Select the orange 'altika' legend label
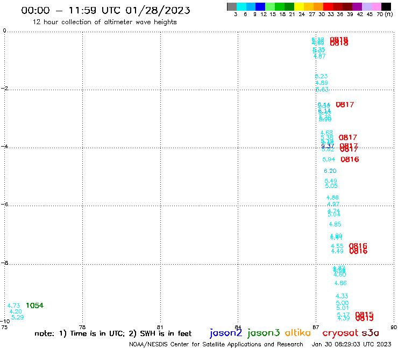This screenshot has height=349, width=398. [x=298, y=333]
